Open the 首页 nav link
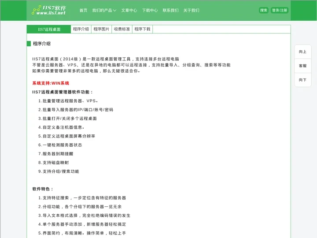Image resolution: width=317 pixels, height=238 pixels. click(83, 10)
